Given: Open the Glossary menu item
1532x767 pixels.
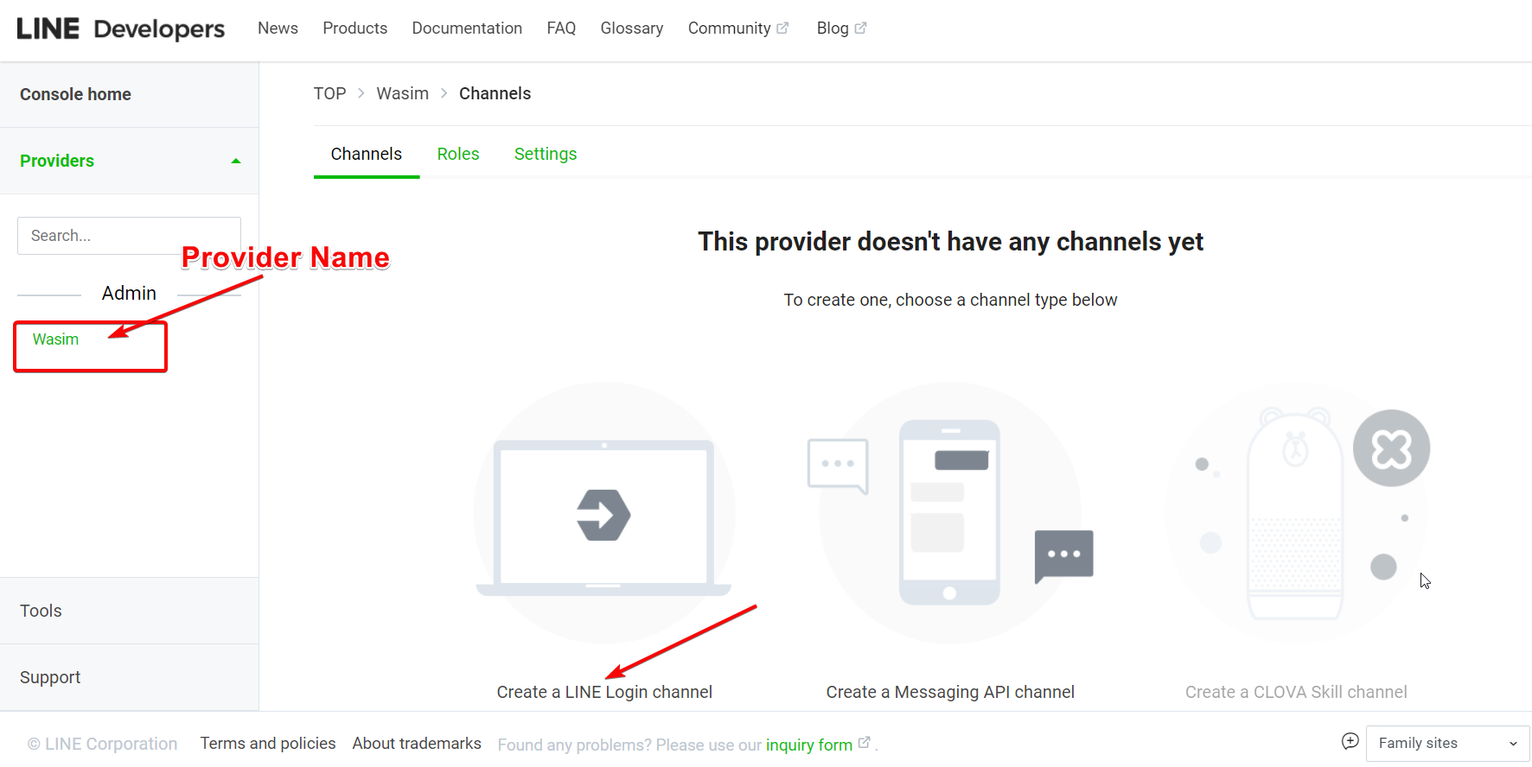Looking at the screenshot, I should (x=632, y=28).
